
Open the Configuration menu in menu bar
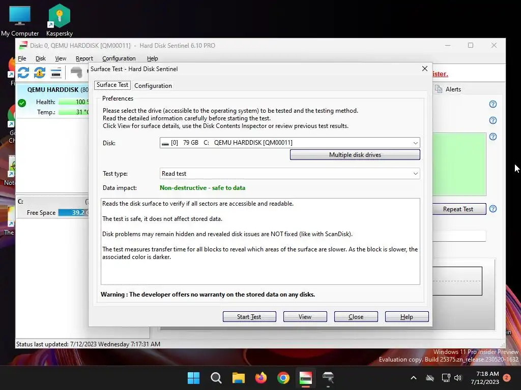[119, 58]
